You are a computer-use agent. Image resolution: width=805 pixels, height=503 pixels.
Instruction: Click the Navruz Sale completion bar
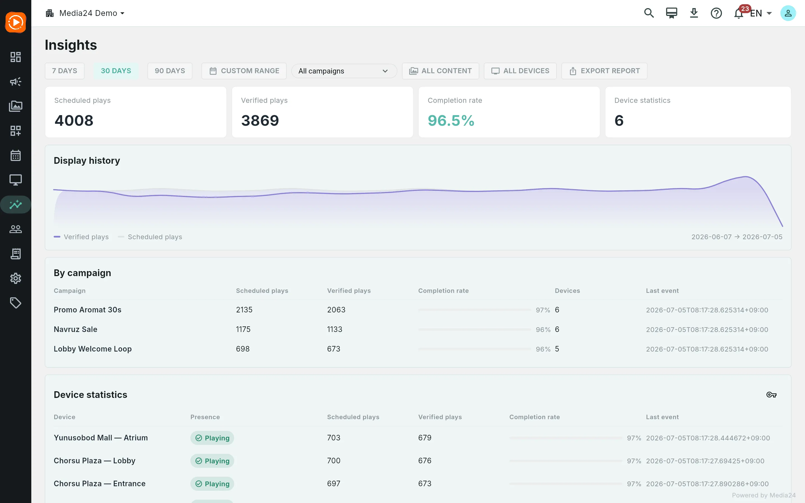(474, 329)
